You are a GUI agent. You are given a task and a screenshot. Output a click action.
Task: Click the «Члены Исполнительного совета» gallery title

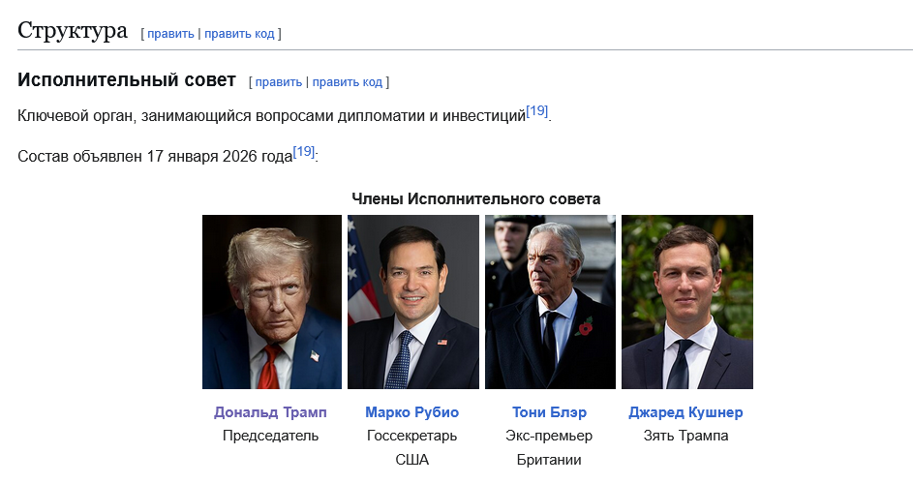tap(476, 198)
